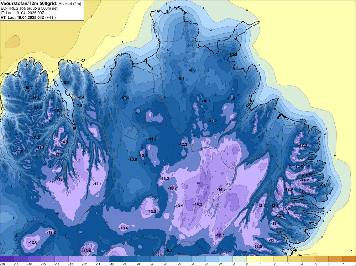Click the -11.7 temperature value
The width and height of the screenshot is (356, 266).
[152, 139]
